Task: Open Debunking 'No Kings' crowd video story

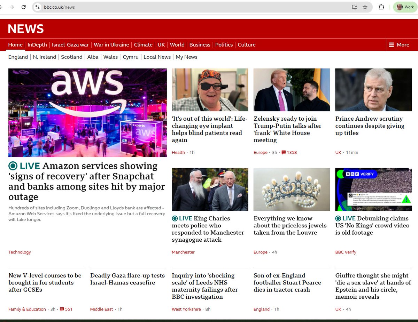Action: click(x=372, y=225)
